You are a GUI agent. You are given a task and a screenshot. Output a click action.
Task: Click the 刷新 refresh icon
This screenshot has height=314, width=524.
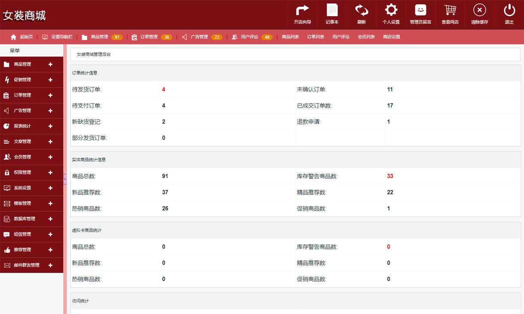point(362,10)
